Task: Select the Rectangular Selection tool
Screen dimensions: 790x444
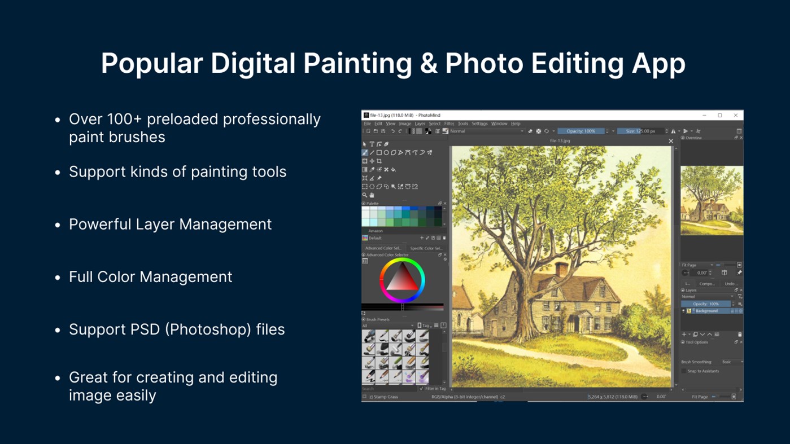Action: pyautogui.click(x=365, y=186)
